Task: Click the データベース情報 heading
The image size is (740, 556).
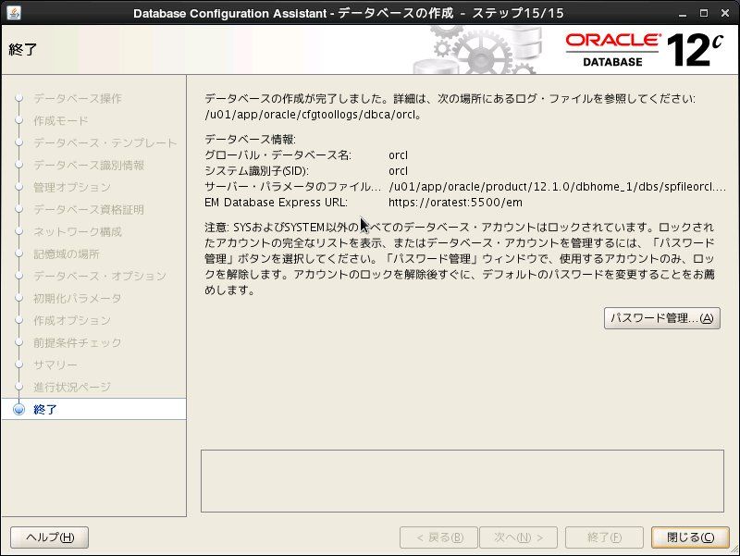Action: click(x=250, y=140)
